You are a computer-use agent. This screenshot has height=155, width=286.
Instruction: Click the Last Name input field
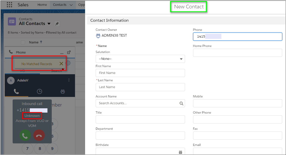(x=140, y=87)
